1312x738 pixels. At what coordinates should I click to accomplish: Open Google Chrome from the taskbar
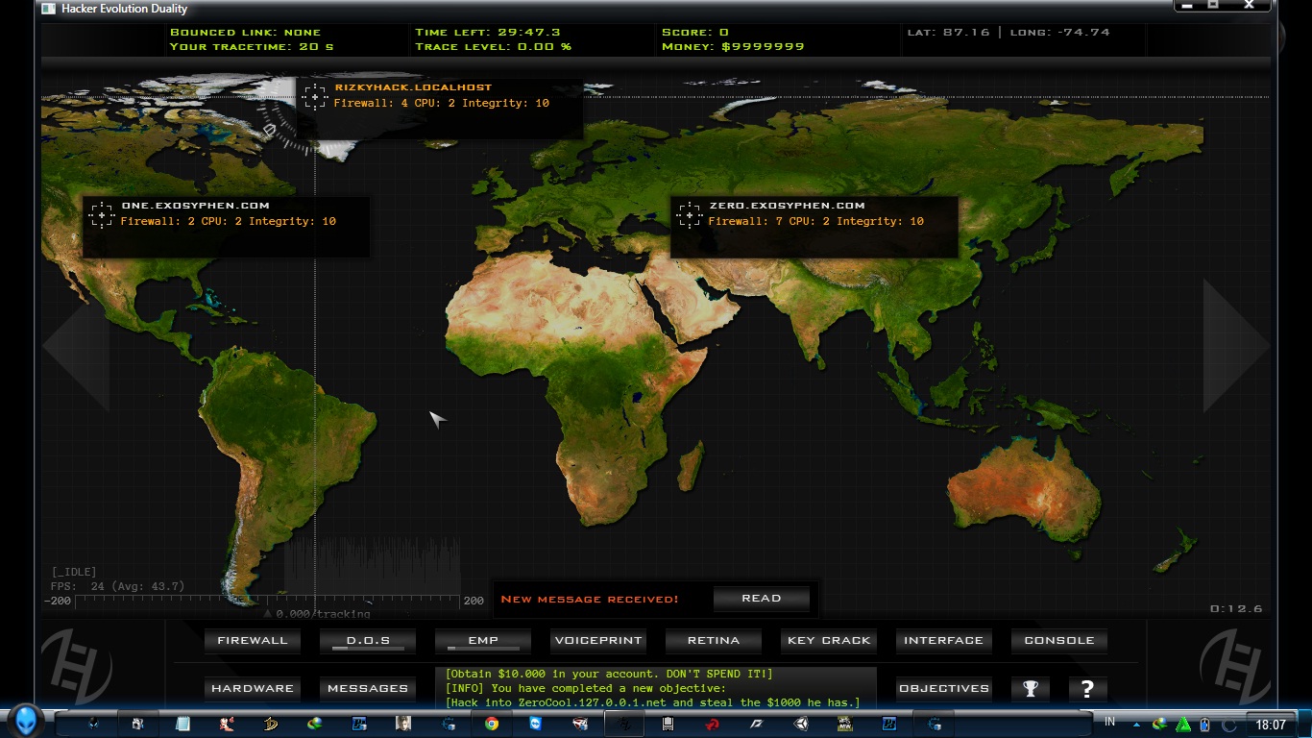492,723
